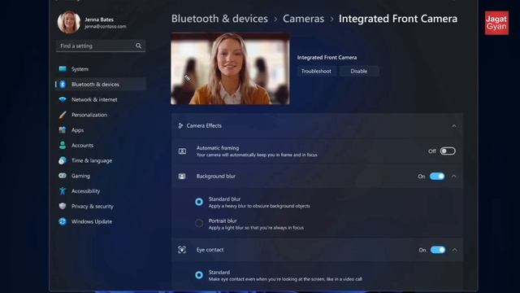Collapse the Background blur options chevron
This screenshot has height=293, width=520.
(454, 176)
